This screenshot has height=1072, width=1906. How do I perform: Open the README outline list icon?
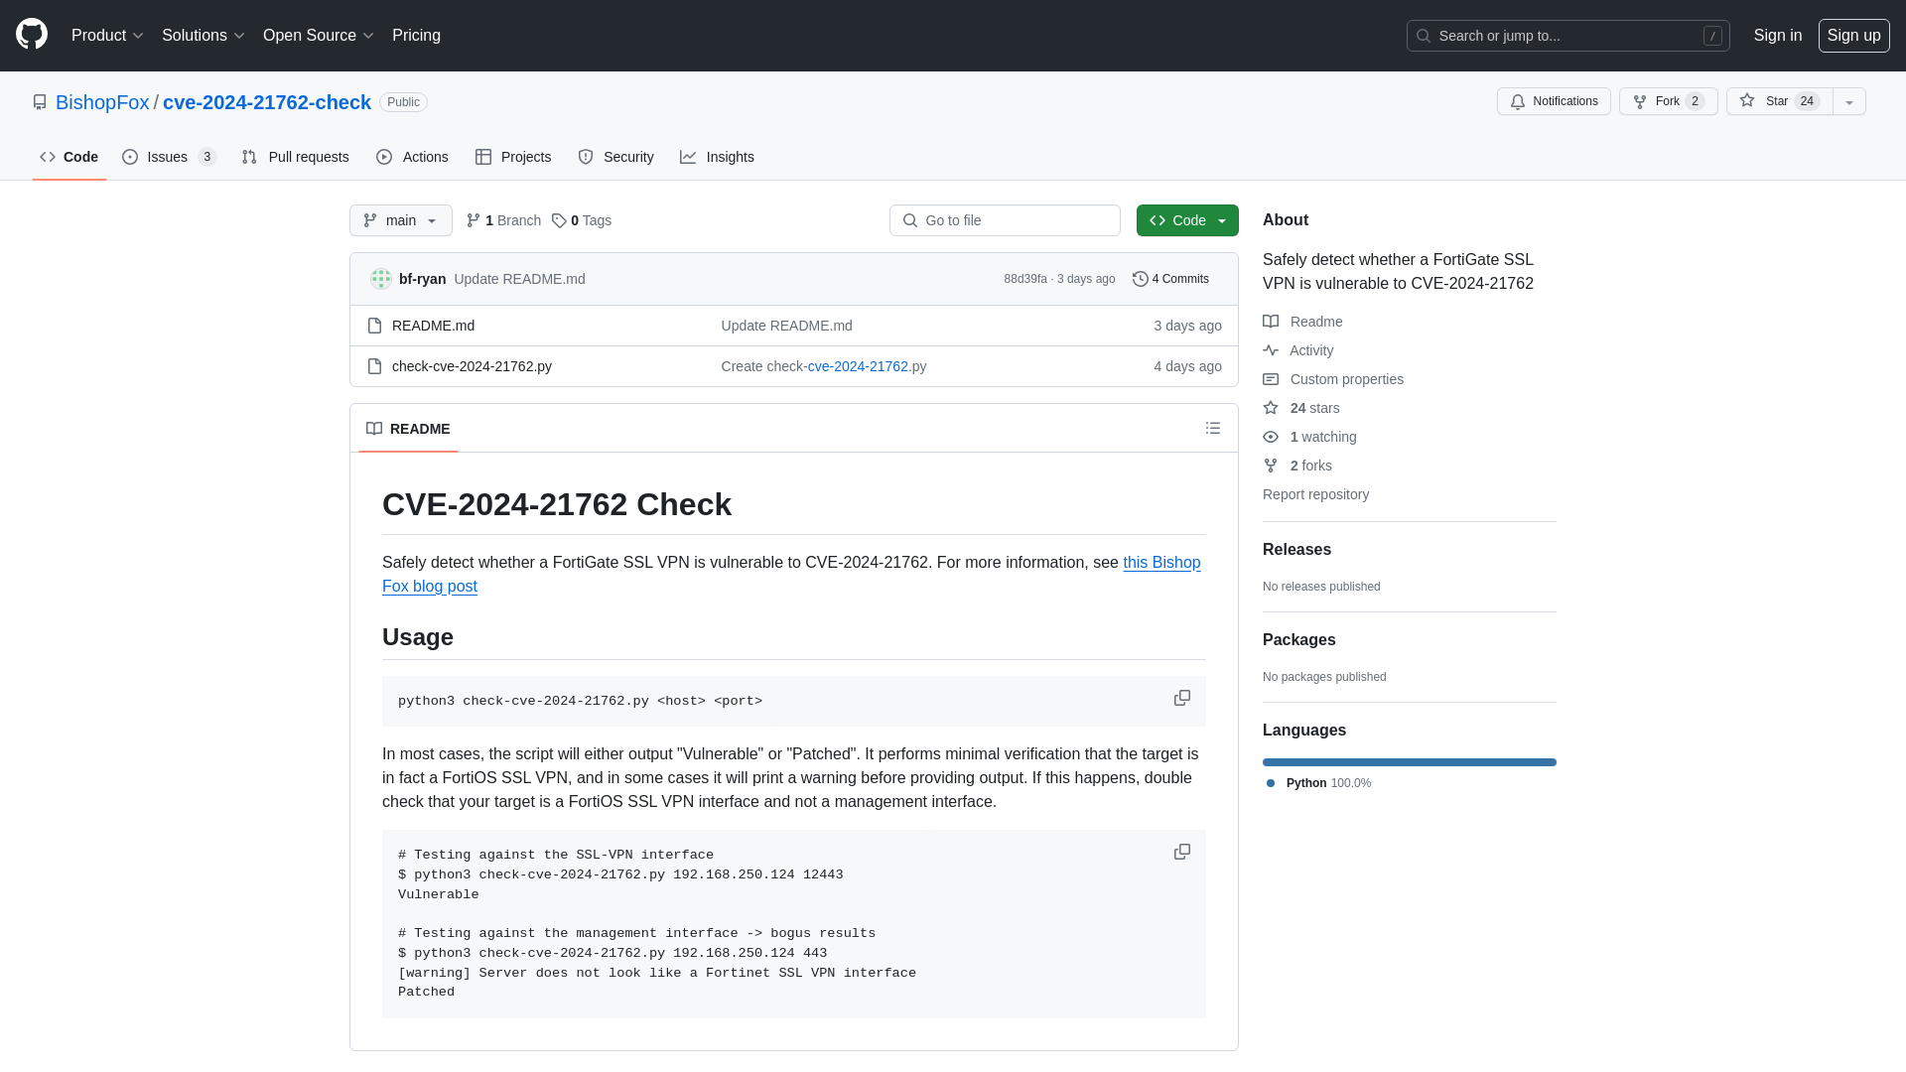1213,428
